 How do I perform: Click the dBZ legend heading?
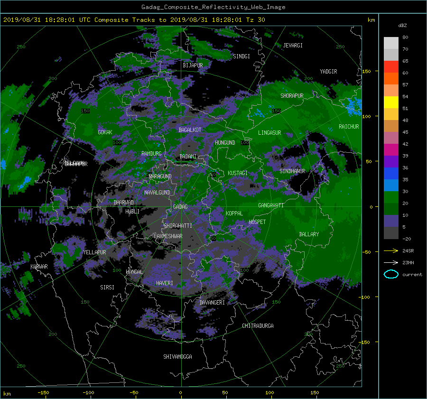(x=402, y=26)
